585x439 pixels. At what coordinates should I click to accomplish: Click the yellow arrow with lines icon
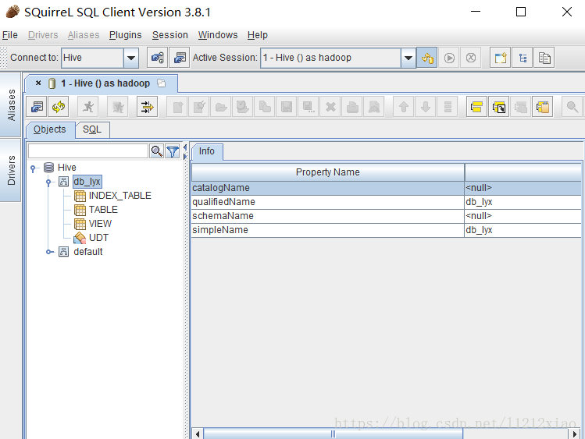[147, 108]
